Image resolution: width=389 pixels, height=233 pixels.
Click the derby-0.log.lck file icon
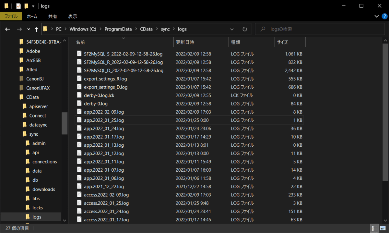coord(79,95)
